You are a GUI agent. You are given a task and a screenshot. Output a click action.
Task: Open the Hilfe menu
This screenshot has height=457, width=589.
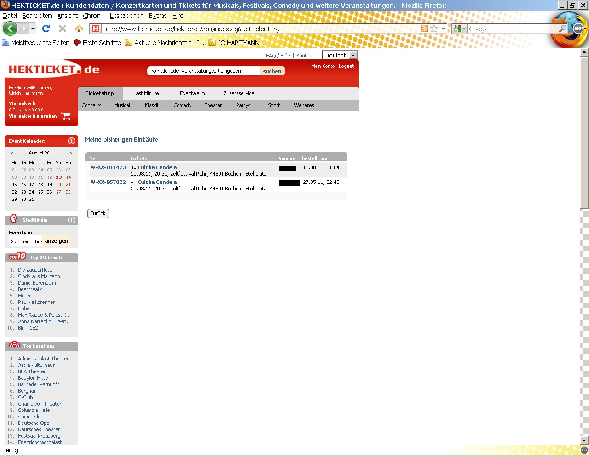tap(178, 16)
